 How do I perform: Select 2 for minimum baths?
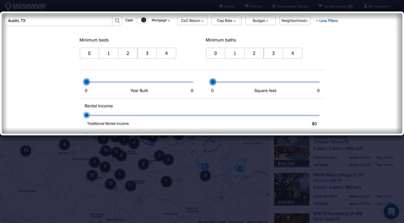pyautogui.click(x=254, y=53)
